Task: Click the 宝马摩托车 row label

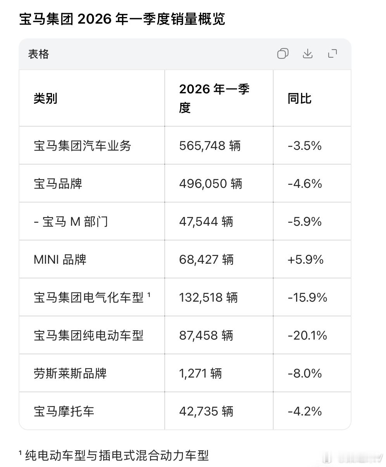Action: tap(64, 411)
